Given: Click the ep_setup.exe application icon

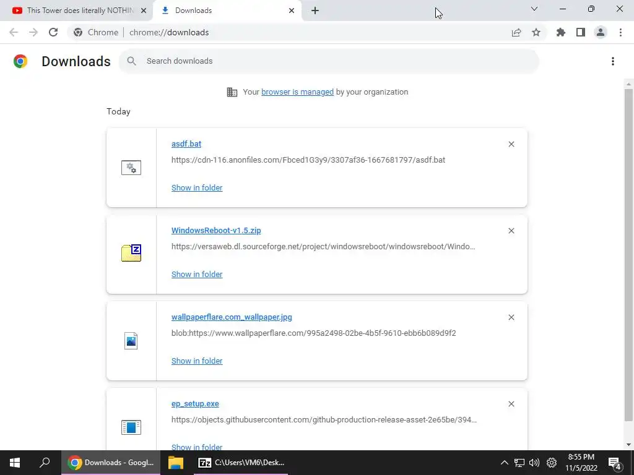Looking at the screenshot, I should pos(131,427).
